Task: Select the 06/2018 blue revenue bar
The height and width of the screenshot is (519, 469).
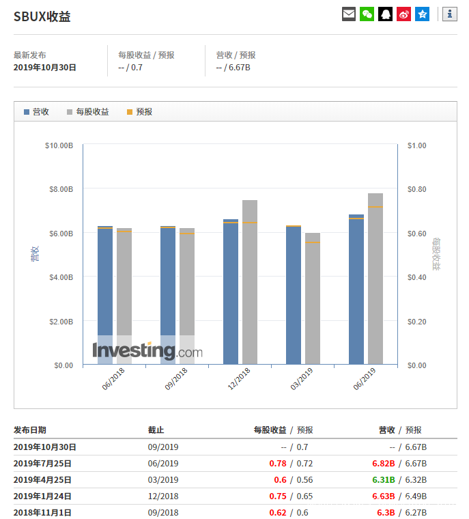Action: click(105, 295)
